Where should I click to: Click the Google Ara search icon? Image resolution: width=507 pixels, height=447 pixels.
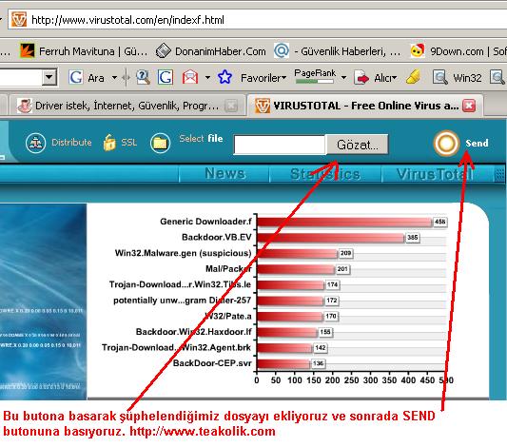tap(76, 78)
